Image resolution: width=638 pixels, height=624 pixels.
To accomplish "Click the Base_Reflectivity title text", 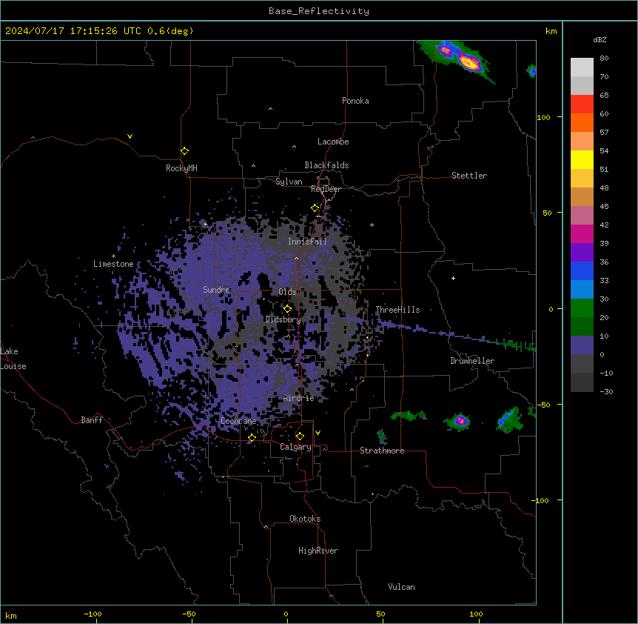I will coord(319,11).
